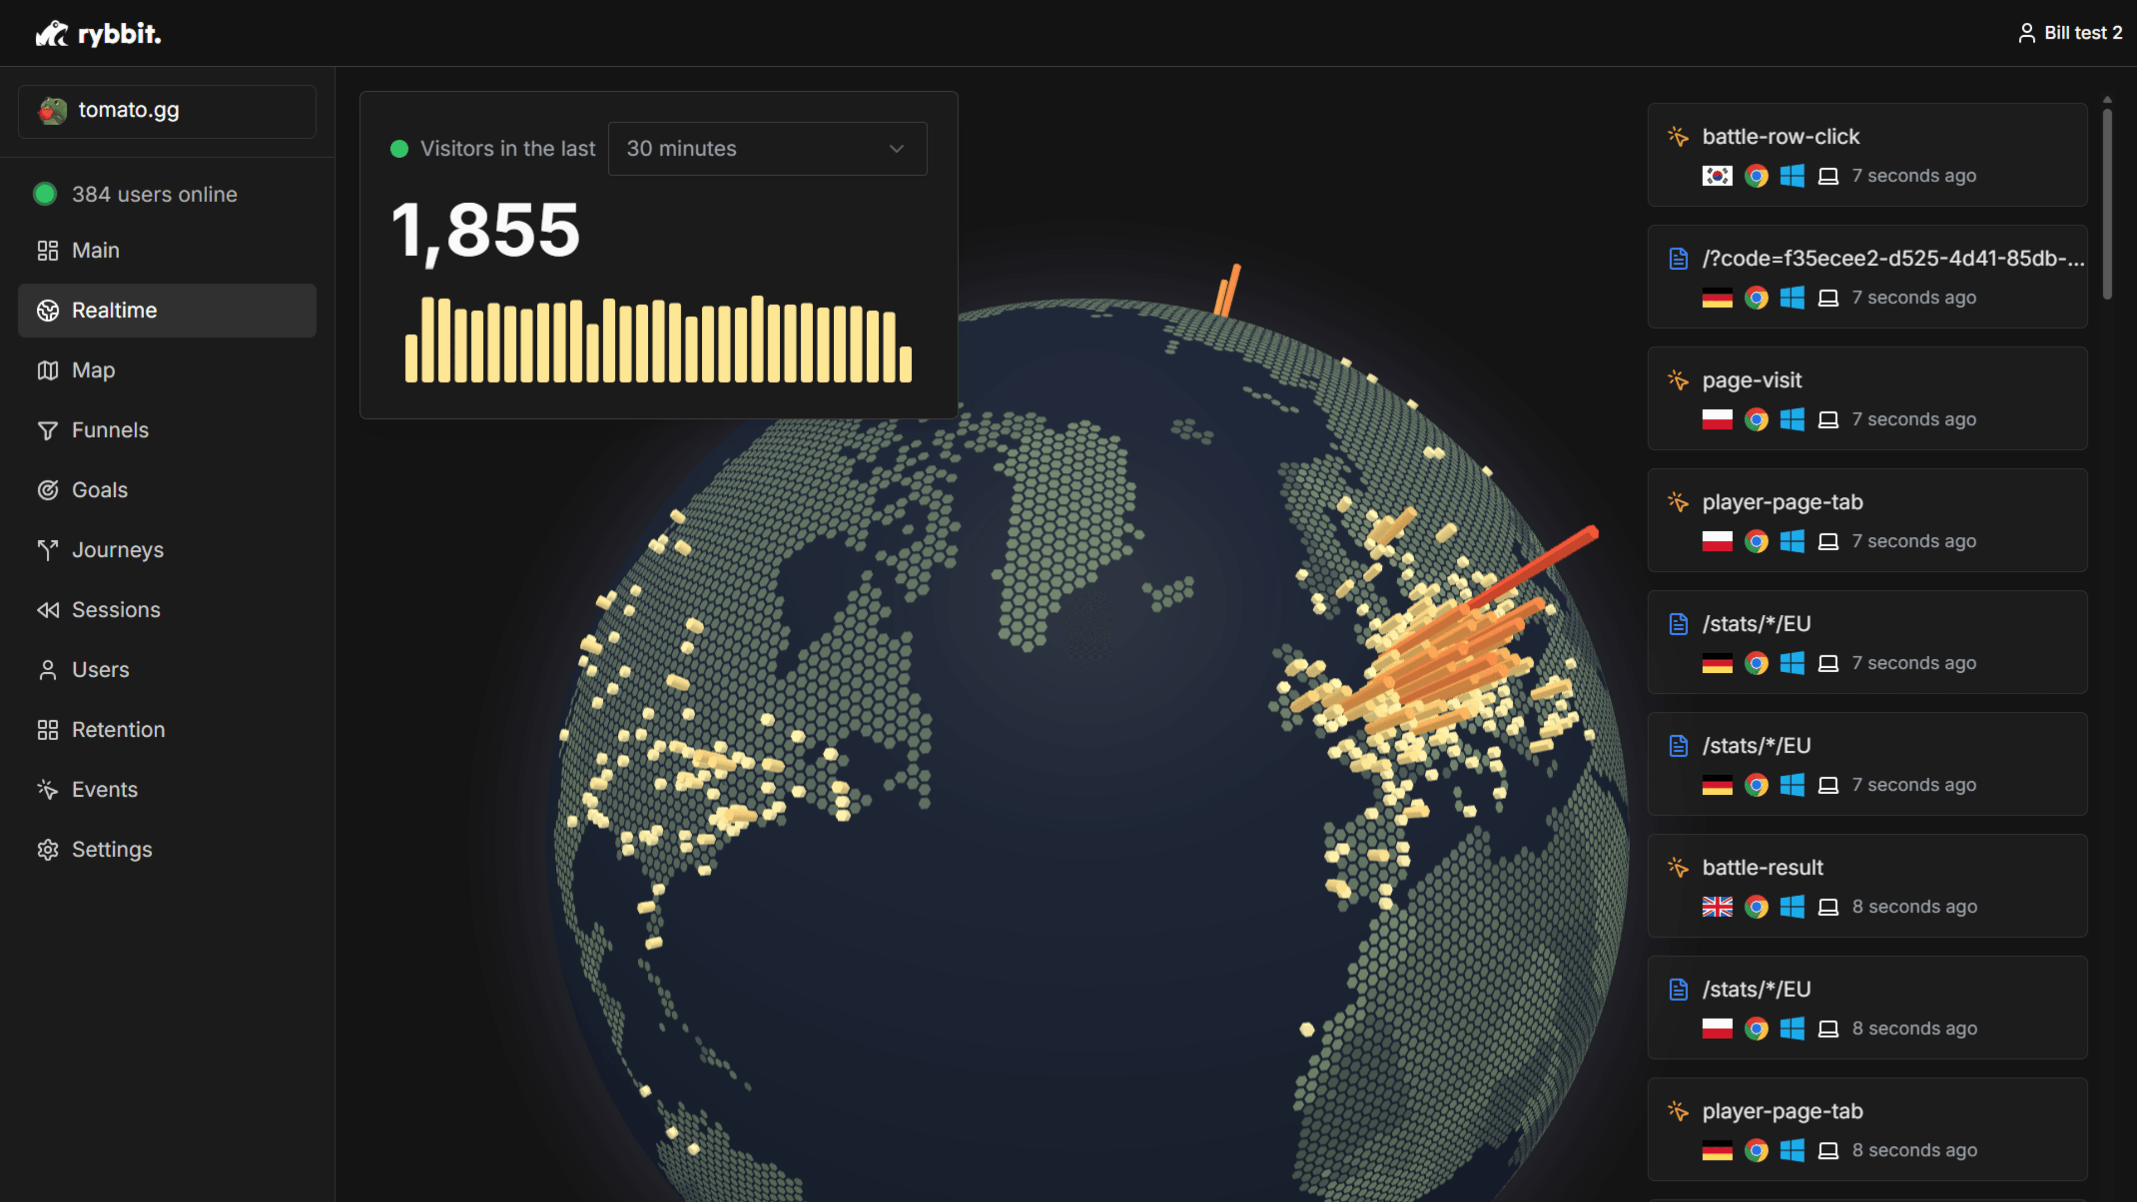Click the Goals target icon

coord(48,490)
